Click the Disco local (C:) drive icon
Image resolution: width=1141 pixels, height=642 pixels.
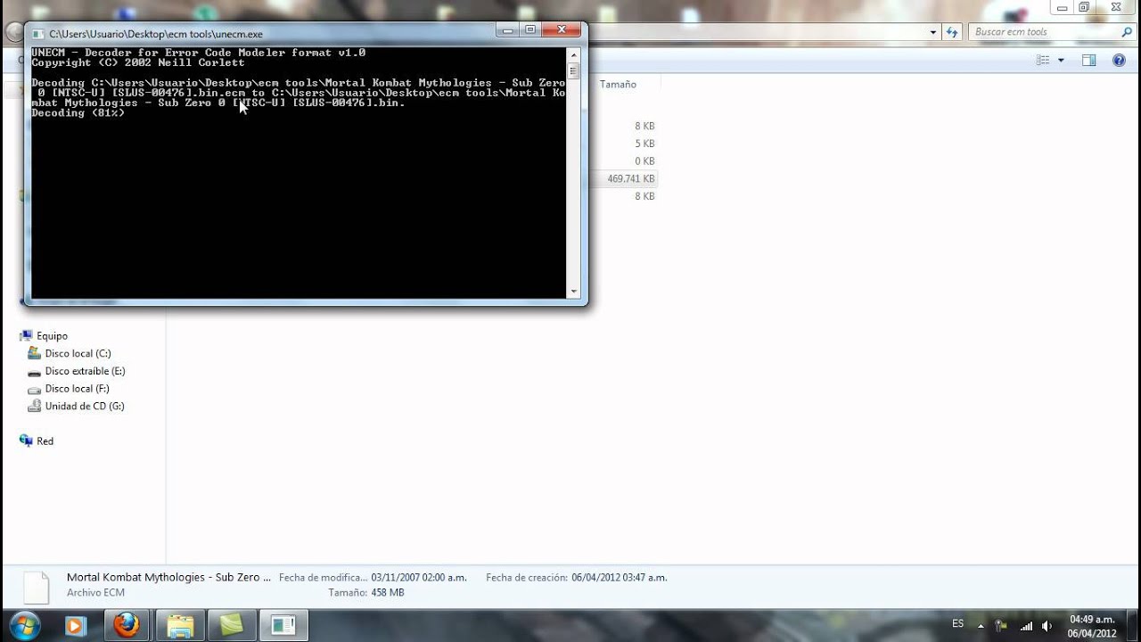click(35, 354)
